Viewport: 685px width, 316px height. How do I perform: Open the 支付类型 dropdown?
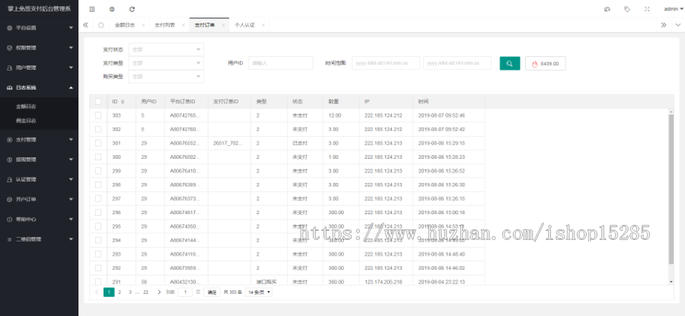click(166, 63)
